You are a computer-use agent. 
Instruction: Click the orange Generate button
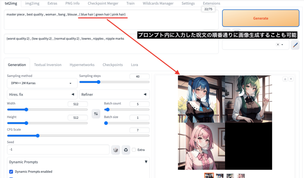pos(261,18)
